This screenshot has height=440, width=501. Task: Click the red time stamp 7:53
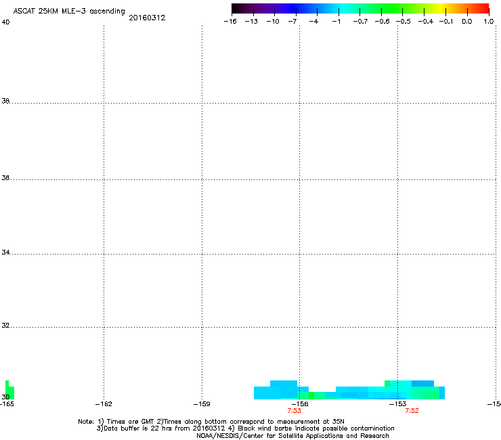click(x=294, y=411)
